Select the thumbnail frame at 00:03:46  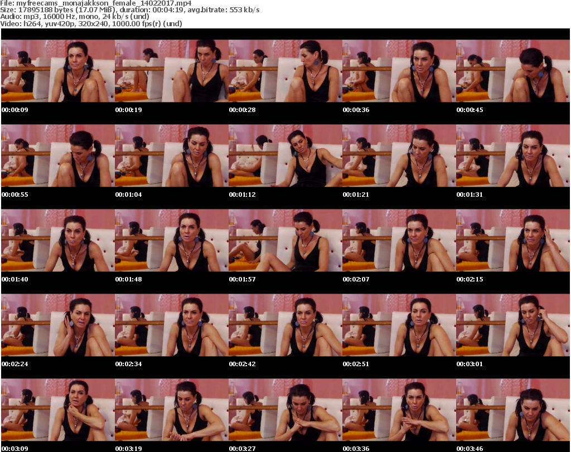(512, 410)
